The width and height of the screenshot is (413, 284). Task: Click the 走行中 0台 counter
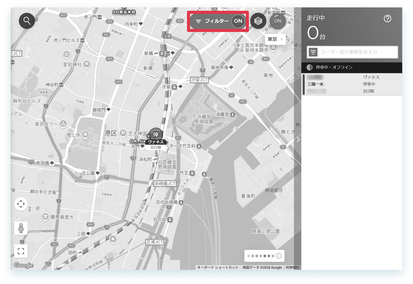(x=316, y=28)
